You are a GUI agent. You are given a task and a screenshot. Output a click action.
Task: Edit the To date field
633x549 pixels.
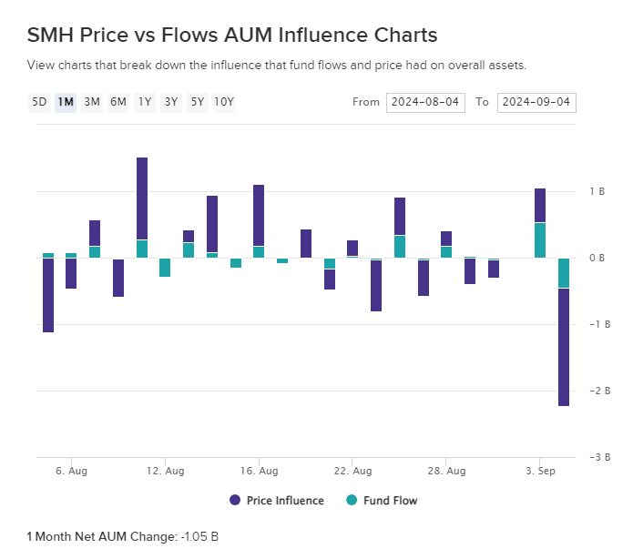[x=536, y=102]
